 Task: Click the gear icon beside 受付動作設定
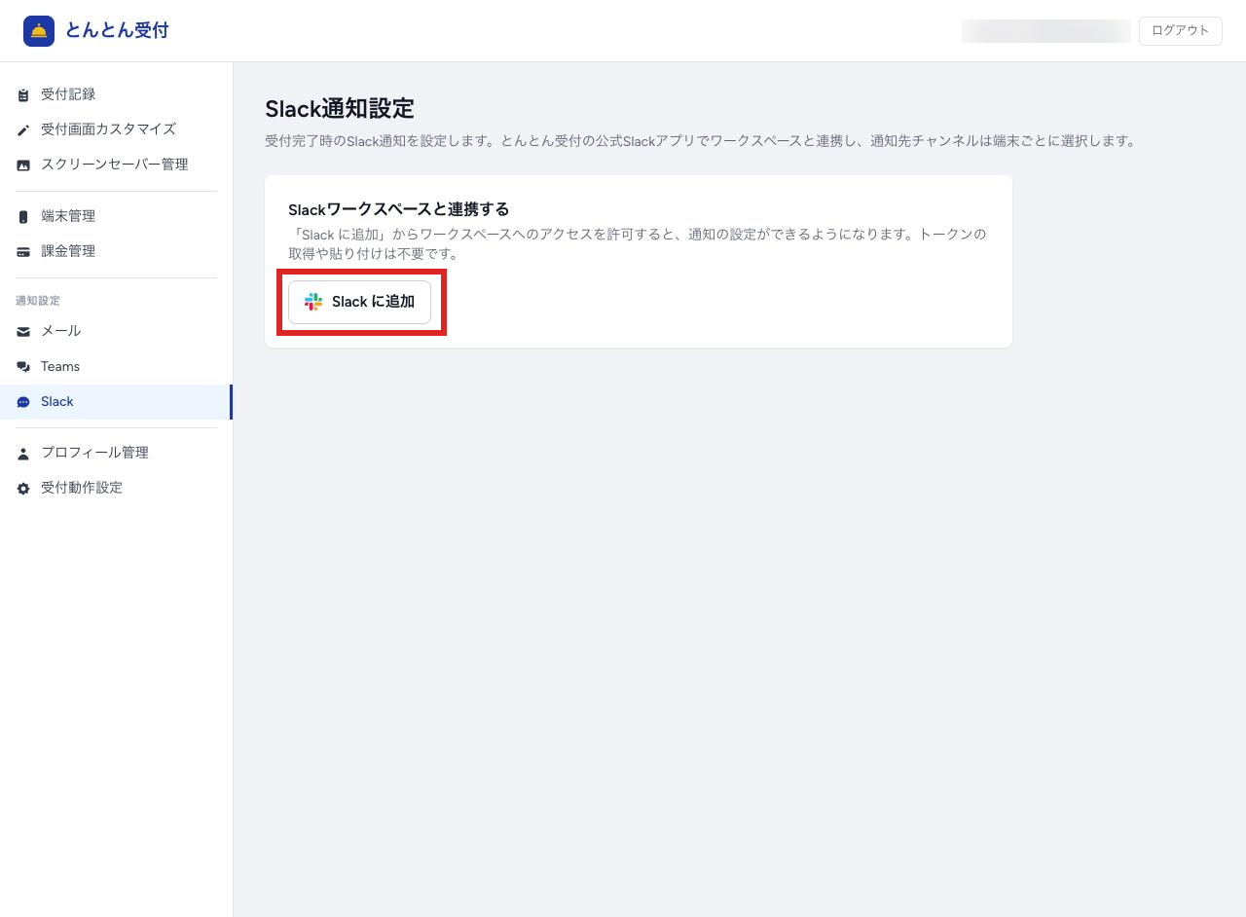23,489
